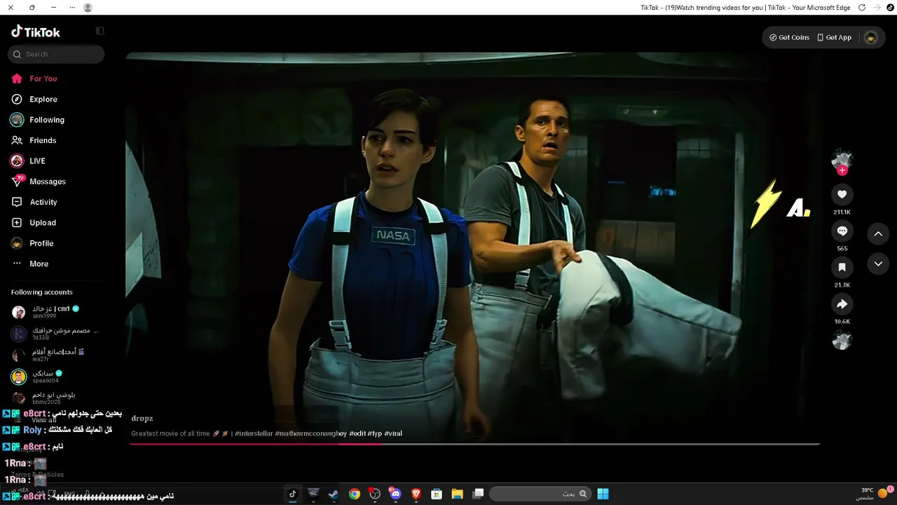Click the TikTok logo

[36, 32]
